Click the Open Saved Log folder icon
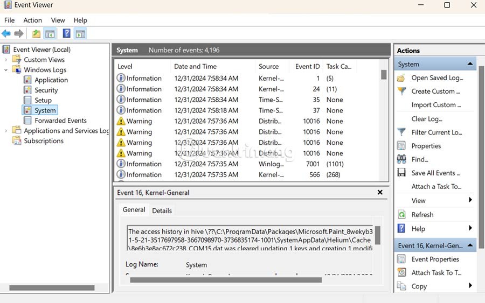The width and height of the screenshot is (485, 303). point(401,78)
